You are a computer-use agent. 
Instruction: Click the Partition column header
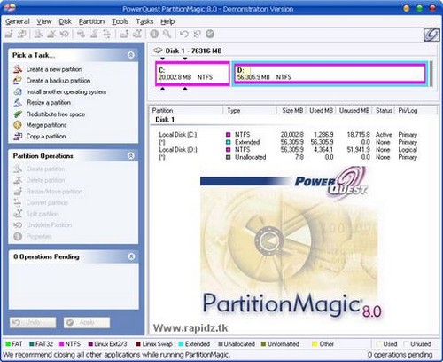pos(186,111)
